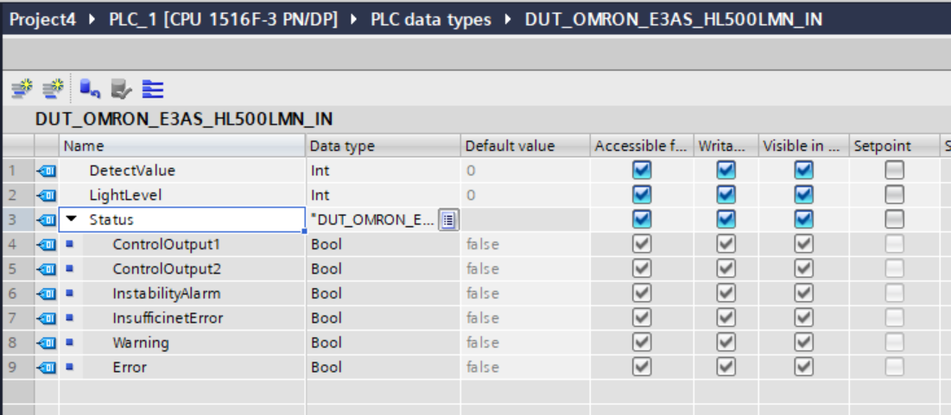Collapse the Status structure

click(73, 219)
